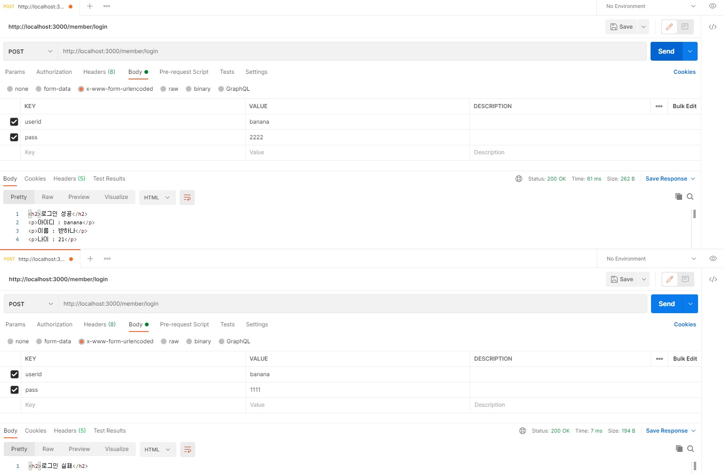Change HTML format dropdown in upper response

tap(158, 197)
